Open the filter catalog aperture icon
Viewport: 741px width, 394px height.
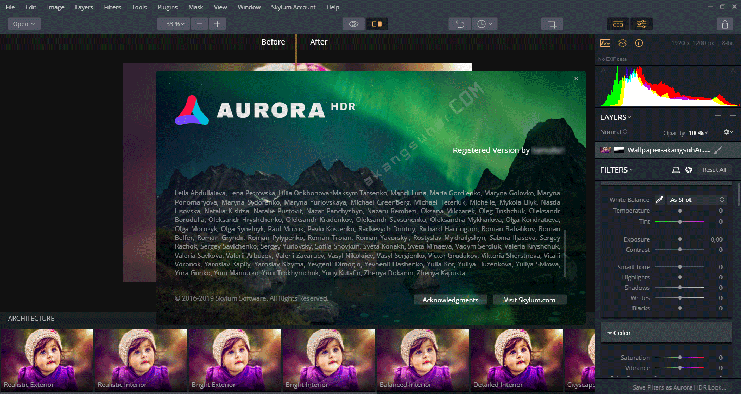[688, 170]
